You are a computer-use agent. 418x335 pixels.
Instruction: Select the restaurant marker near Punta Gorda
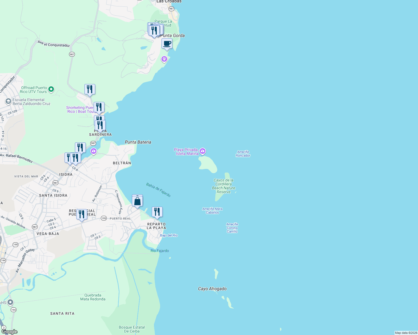pos(155,30)
